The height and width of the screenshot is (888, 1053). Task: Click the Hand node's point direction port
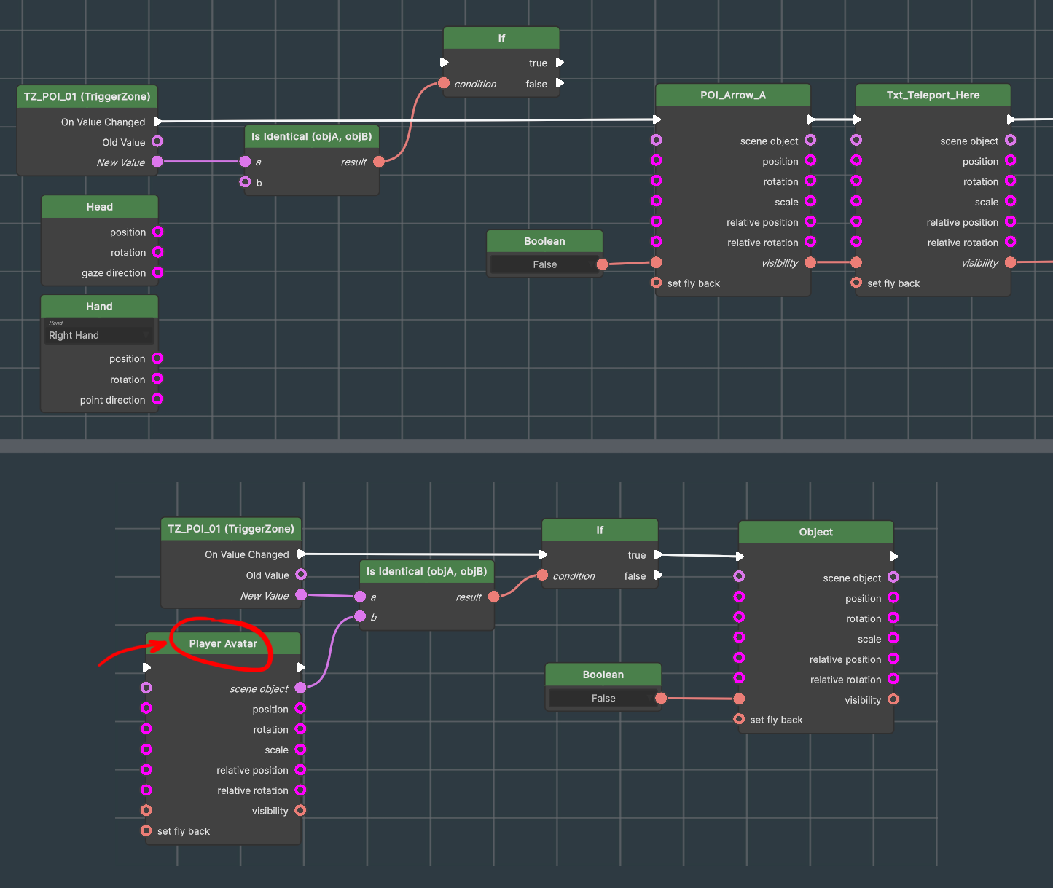[157, 399]
